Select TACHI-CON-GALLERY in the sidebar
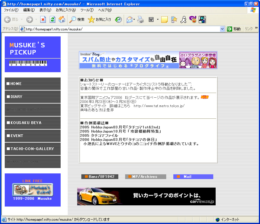The height and width of the screenshot is (224, 260). (33, 149)
